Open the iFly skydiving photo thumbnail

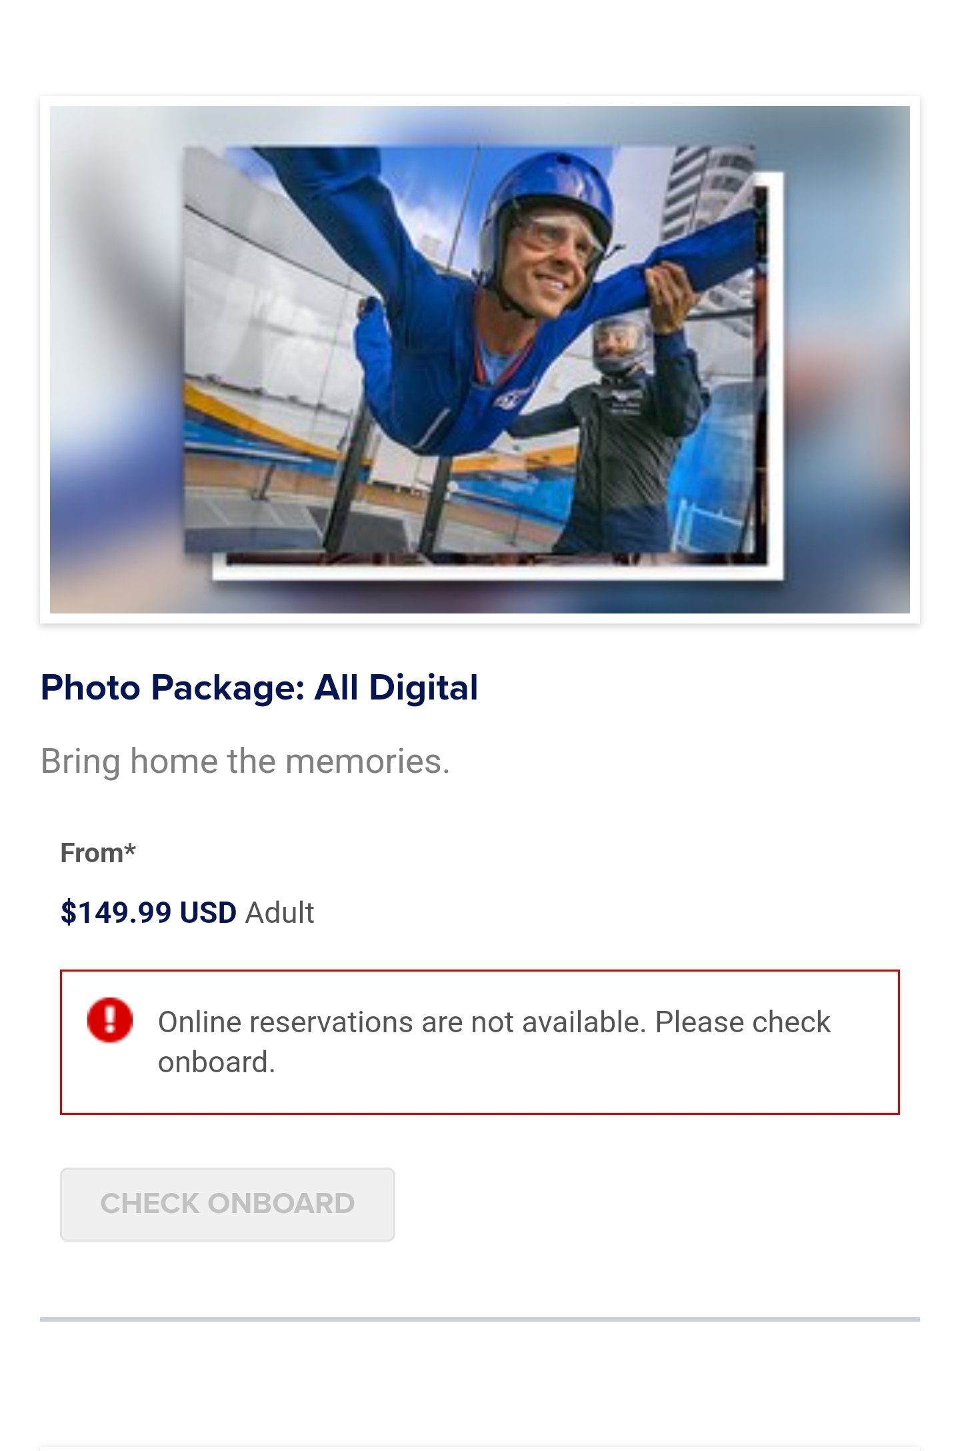[x=480, y=359]
